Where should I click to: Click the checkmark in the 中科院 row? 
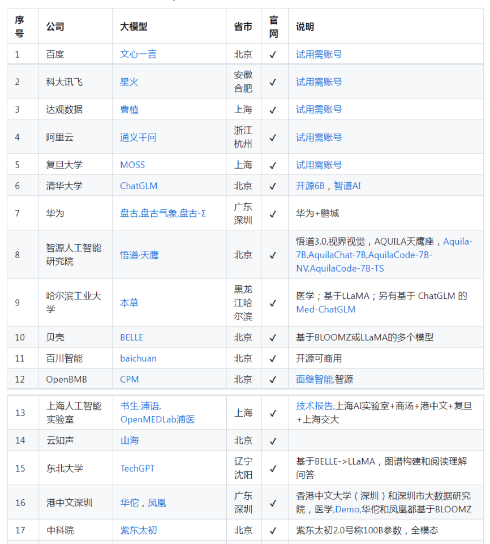point(273,530)
